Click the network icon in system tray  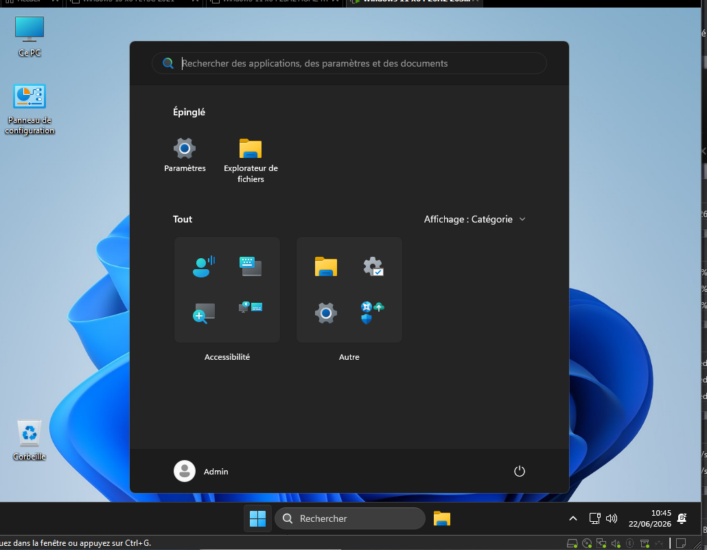pyautogui.click(x=594, y=518)
